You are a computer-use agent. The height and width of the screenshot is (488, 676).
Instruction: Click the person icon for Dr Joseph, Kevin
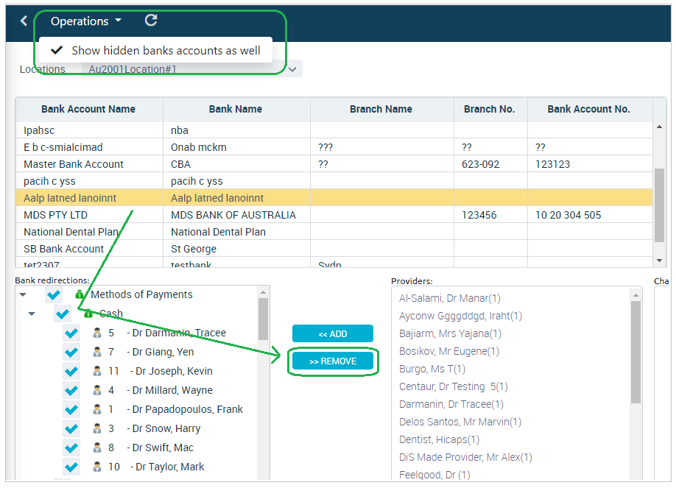click(x=97, y=371)
